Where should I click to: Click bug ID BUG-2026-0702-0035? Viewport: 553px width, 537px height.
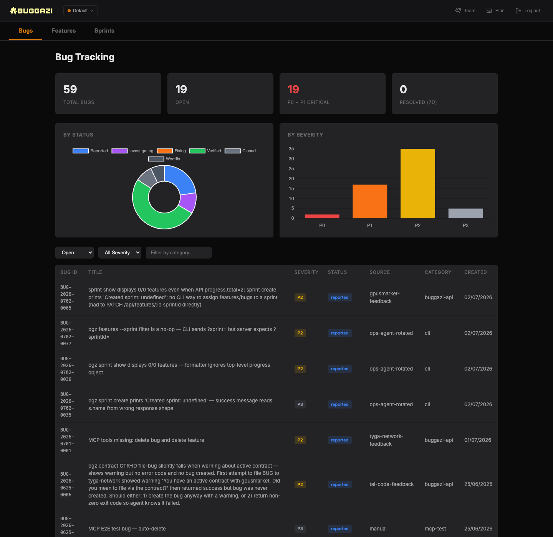click(x=67, y=405)
